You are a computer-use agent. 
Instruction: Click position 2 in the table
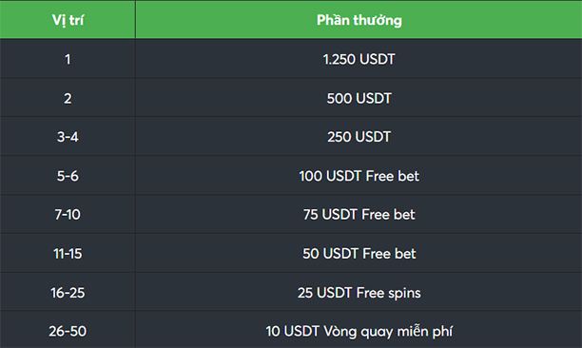pyautogui.click(x=68, y=98)
